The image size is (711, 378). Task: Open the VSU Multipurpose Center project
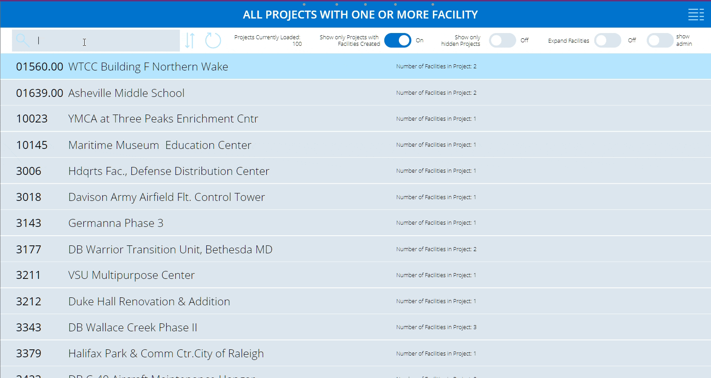pos(131,275)
